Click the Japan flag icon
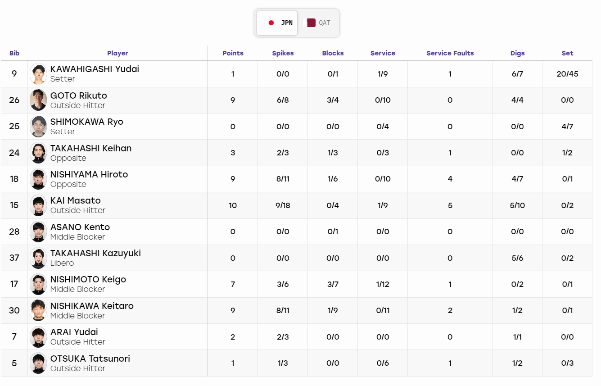The width and height of the screenshot is (601, 386). pos(271,23)
